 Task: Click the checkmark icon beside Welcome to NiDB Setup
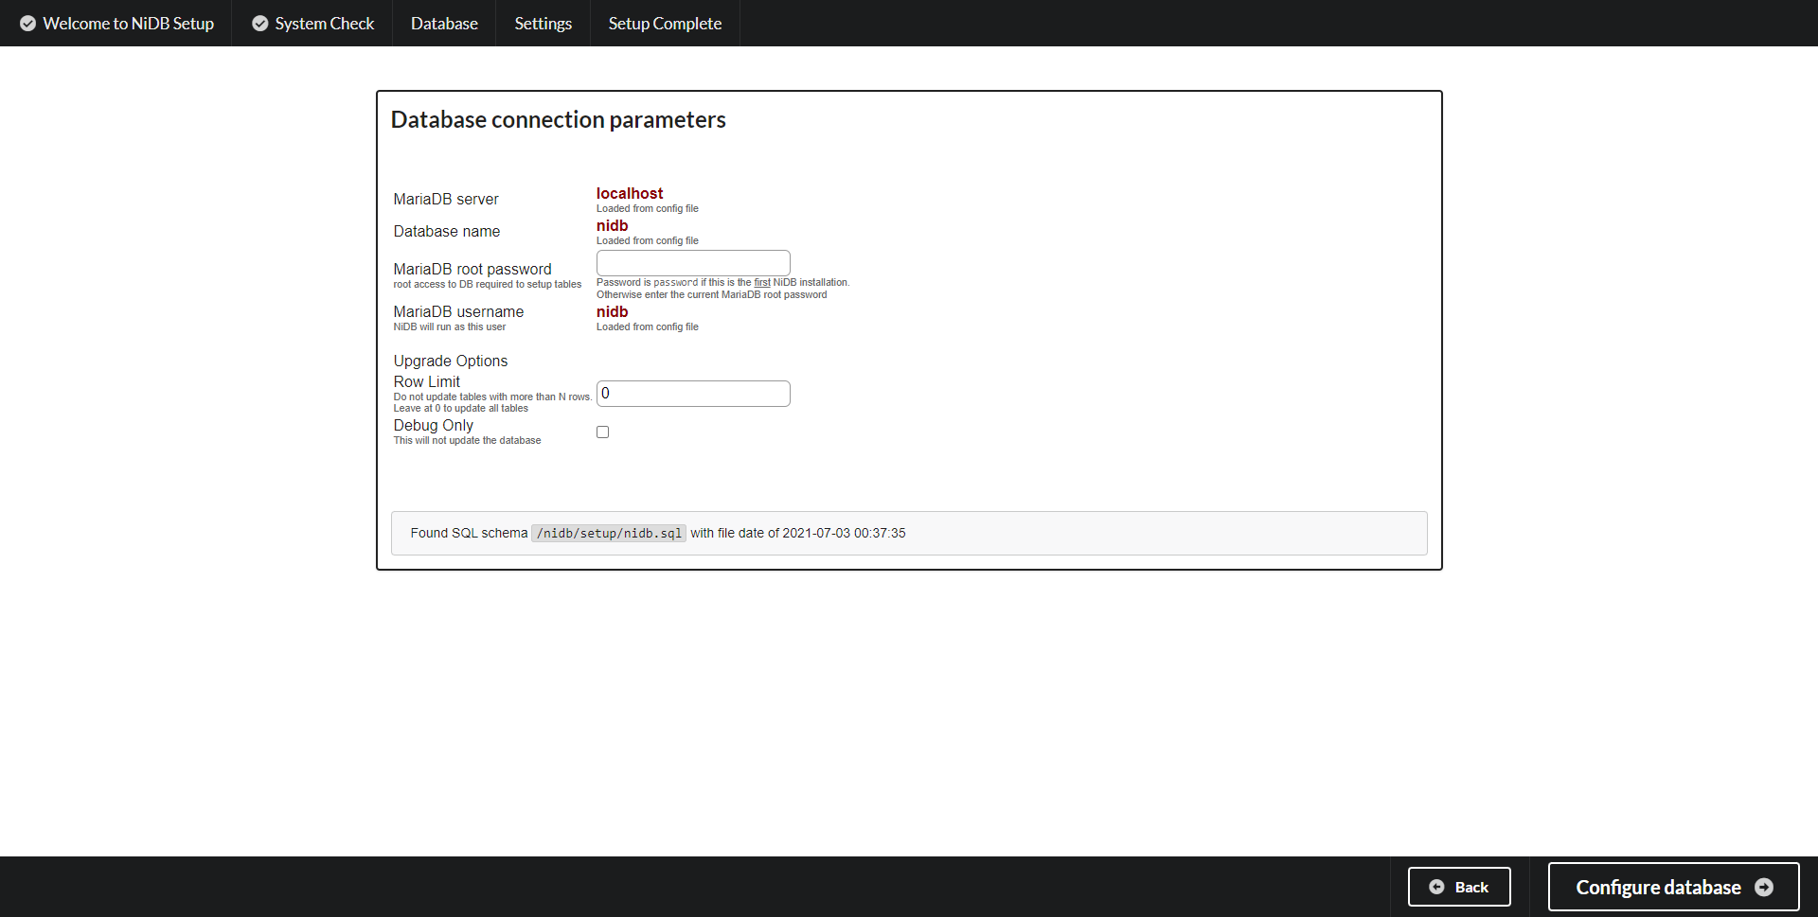coord(27,23)
